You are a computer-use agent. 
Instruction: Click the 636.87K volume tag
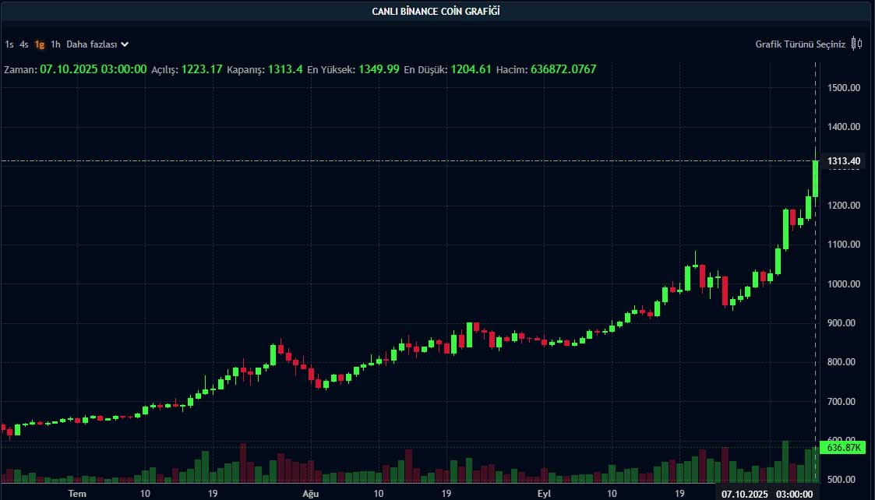point(843,448)
